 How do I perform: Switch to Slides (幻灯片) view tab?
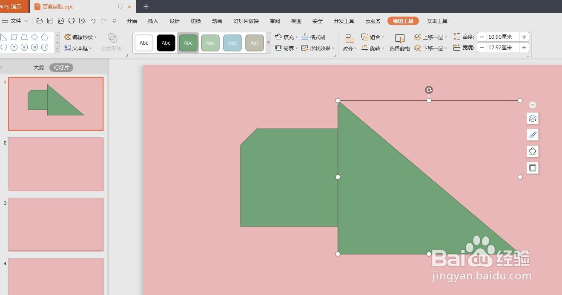[x=61, y=68]
